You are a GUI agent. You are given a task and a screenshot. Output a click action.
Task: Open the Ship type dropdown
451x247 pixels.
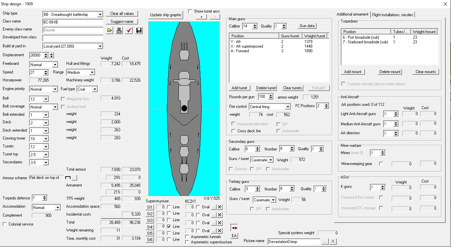[x=100, y=15]
